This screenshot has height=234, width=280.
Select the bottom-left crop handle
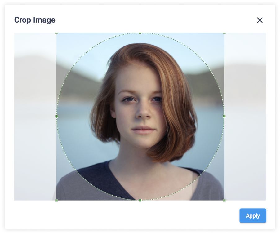click(56, 200)
